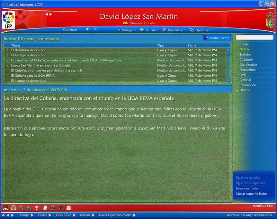Click the Spanish flag beside Mánager, Cobeña
Viewport: 277px width, 219px height.
point(125,23)
